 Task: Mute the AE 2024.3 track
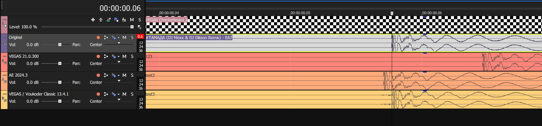tap(124, 75)
